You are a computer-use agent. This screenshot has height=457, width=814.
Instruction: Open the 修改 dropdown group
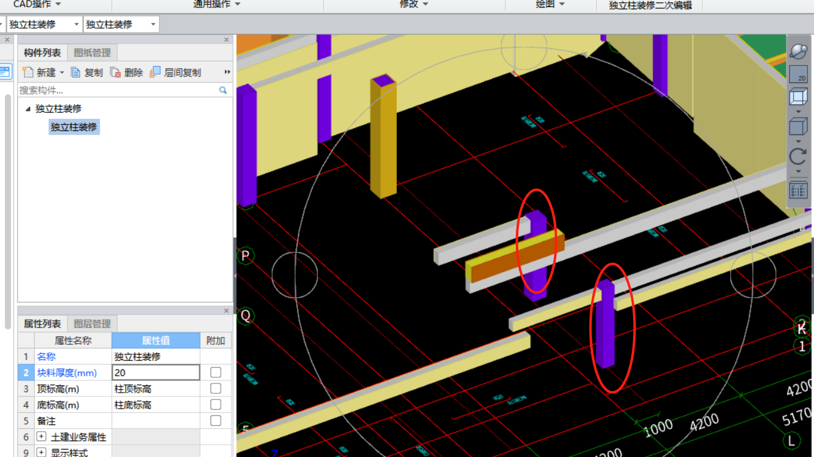coord(414,4)
